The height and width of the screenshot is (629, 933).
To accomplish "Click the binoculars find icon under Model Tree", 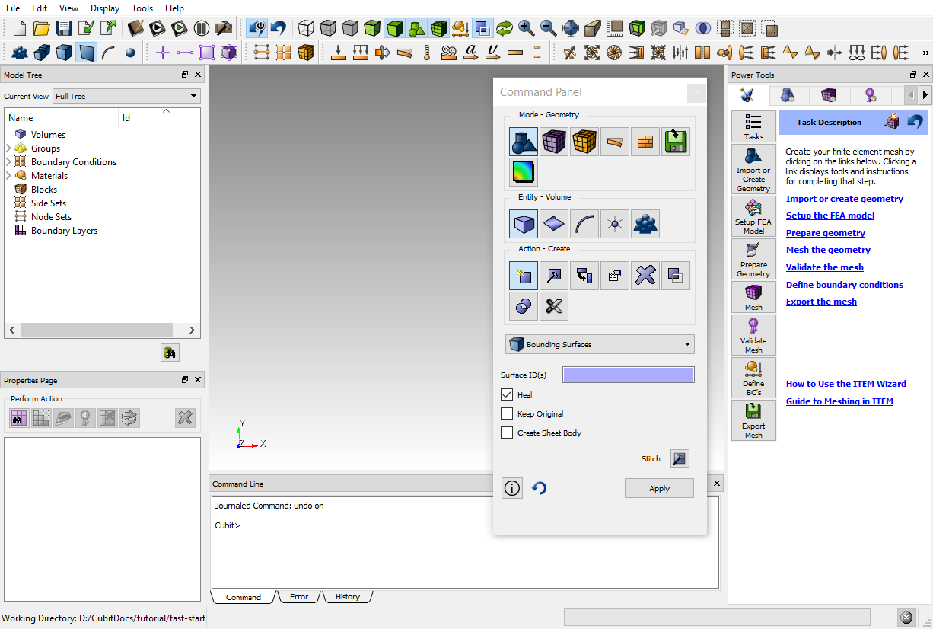I will click(x=170, y=353).
